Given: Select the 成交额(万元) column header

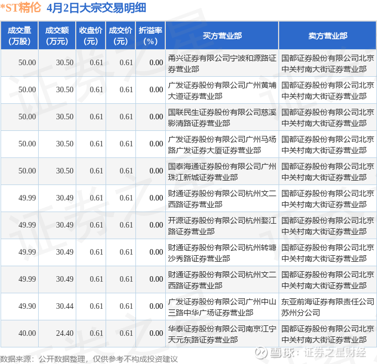Looking at the screenshot, I should [x=57, y=35].
